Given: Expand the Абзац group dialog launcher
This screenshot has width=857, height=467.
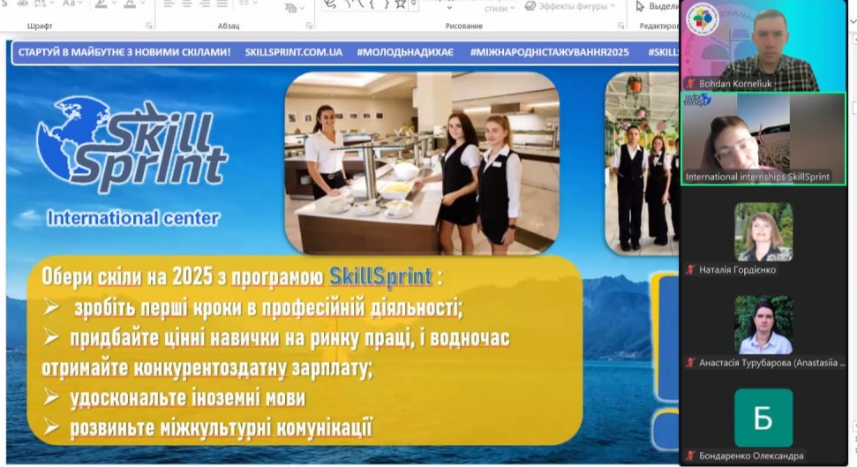Looking at the screenshot, I should click(306, 26).
